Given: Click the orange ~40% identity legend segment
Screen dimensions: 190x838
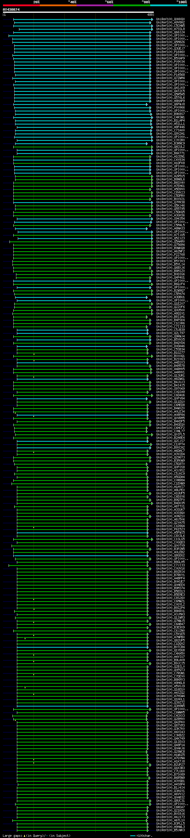Looking at the screenshot, I should (58, 5).
